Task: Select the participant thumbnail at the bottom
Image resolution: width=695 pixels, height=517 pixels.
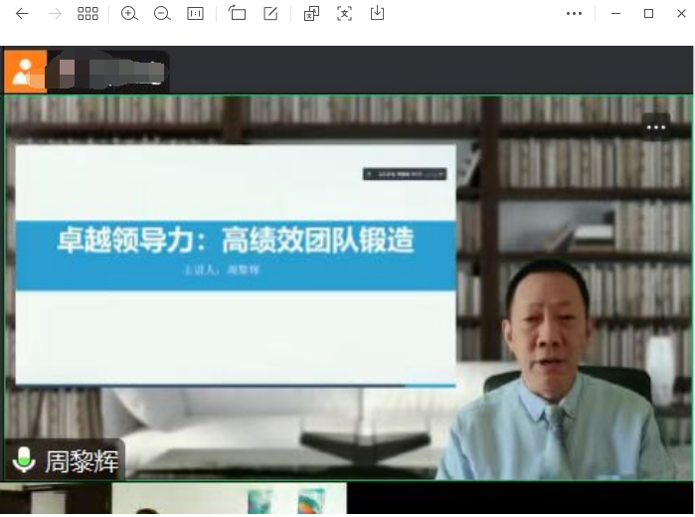Action: click(x=229, y=500)
